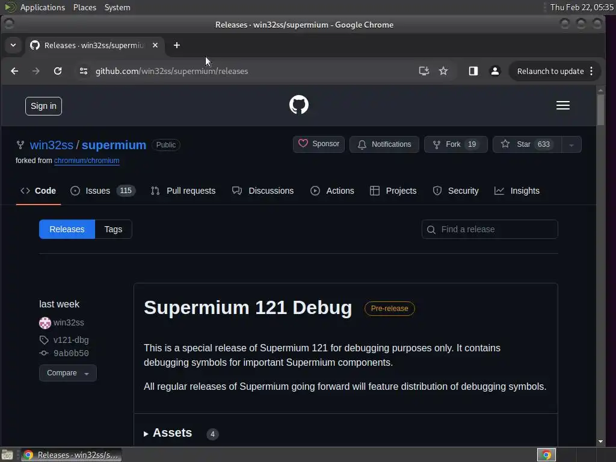616x462 pixels.
Task: Install app icon in address bar
Action: tap(423, 71)
